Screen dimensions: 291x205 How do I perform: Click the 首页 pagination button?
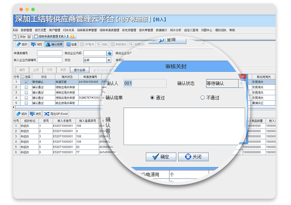(x=22, y=70)
